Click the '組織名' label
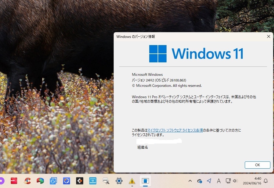The image size is (274, 188). click(143, 147)
